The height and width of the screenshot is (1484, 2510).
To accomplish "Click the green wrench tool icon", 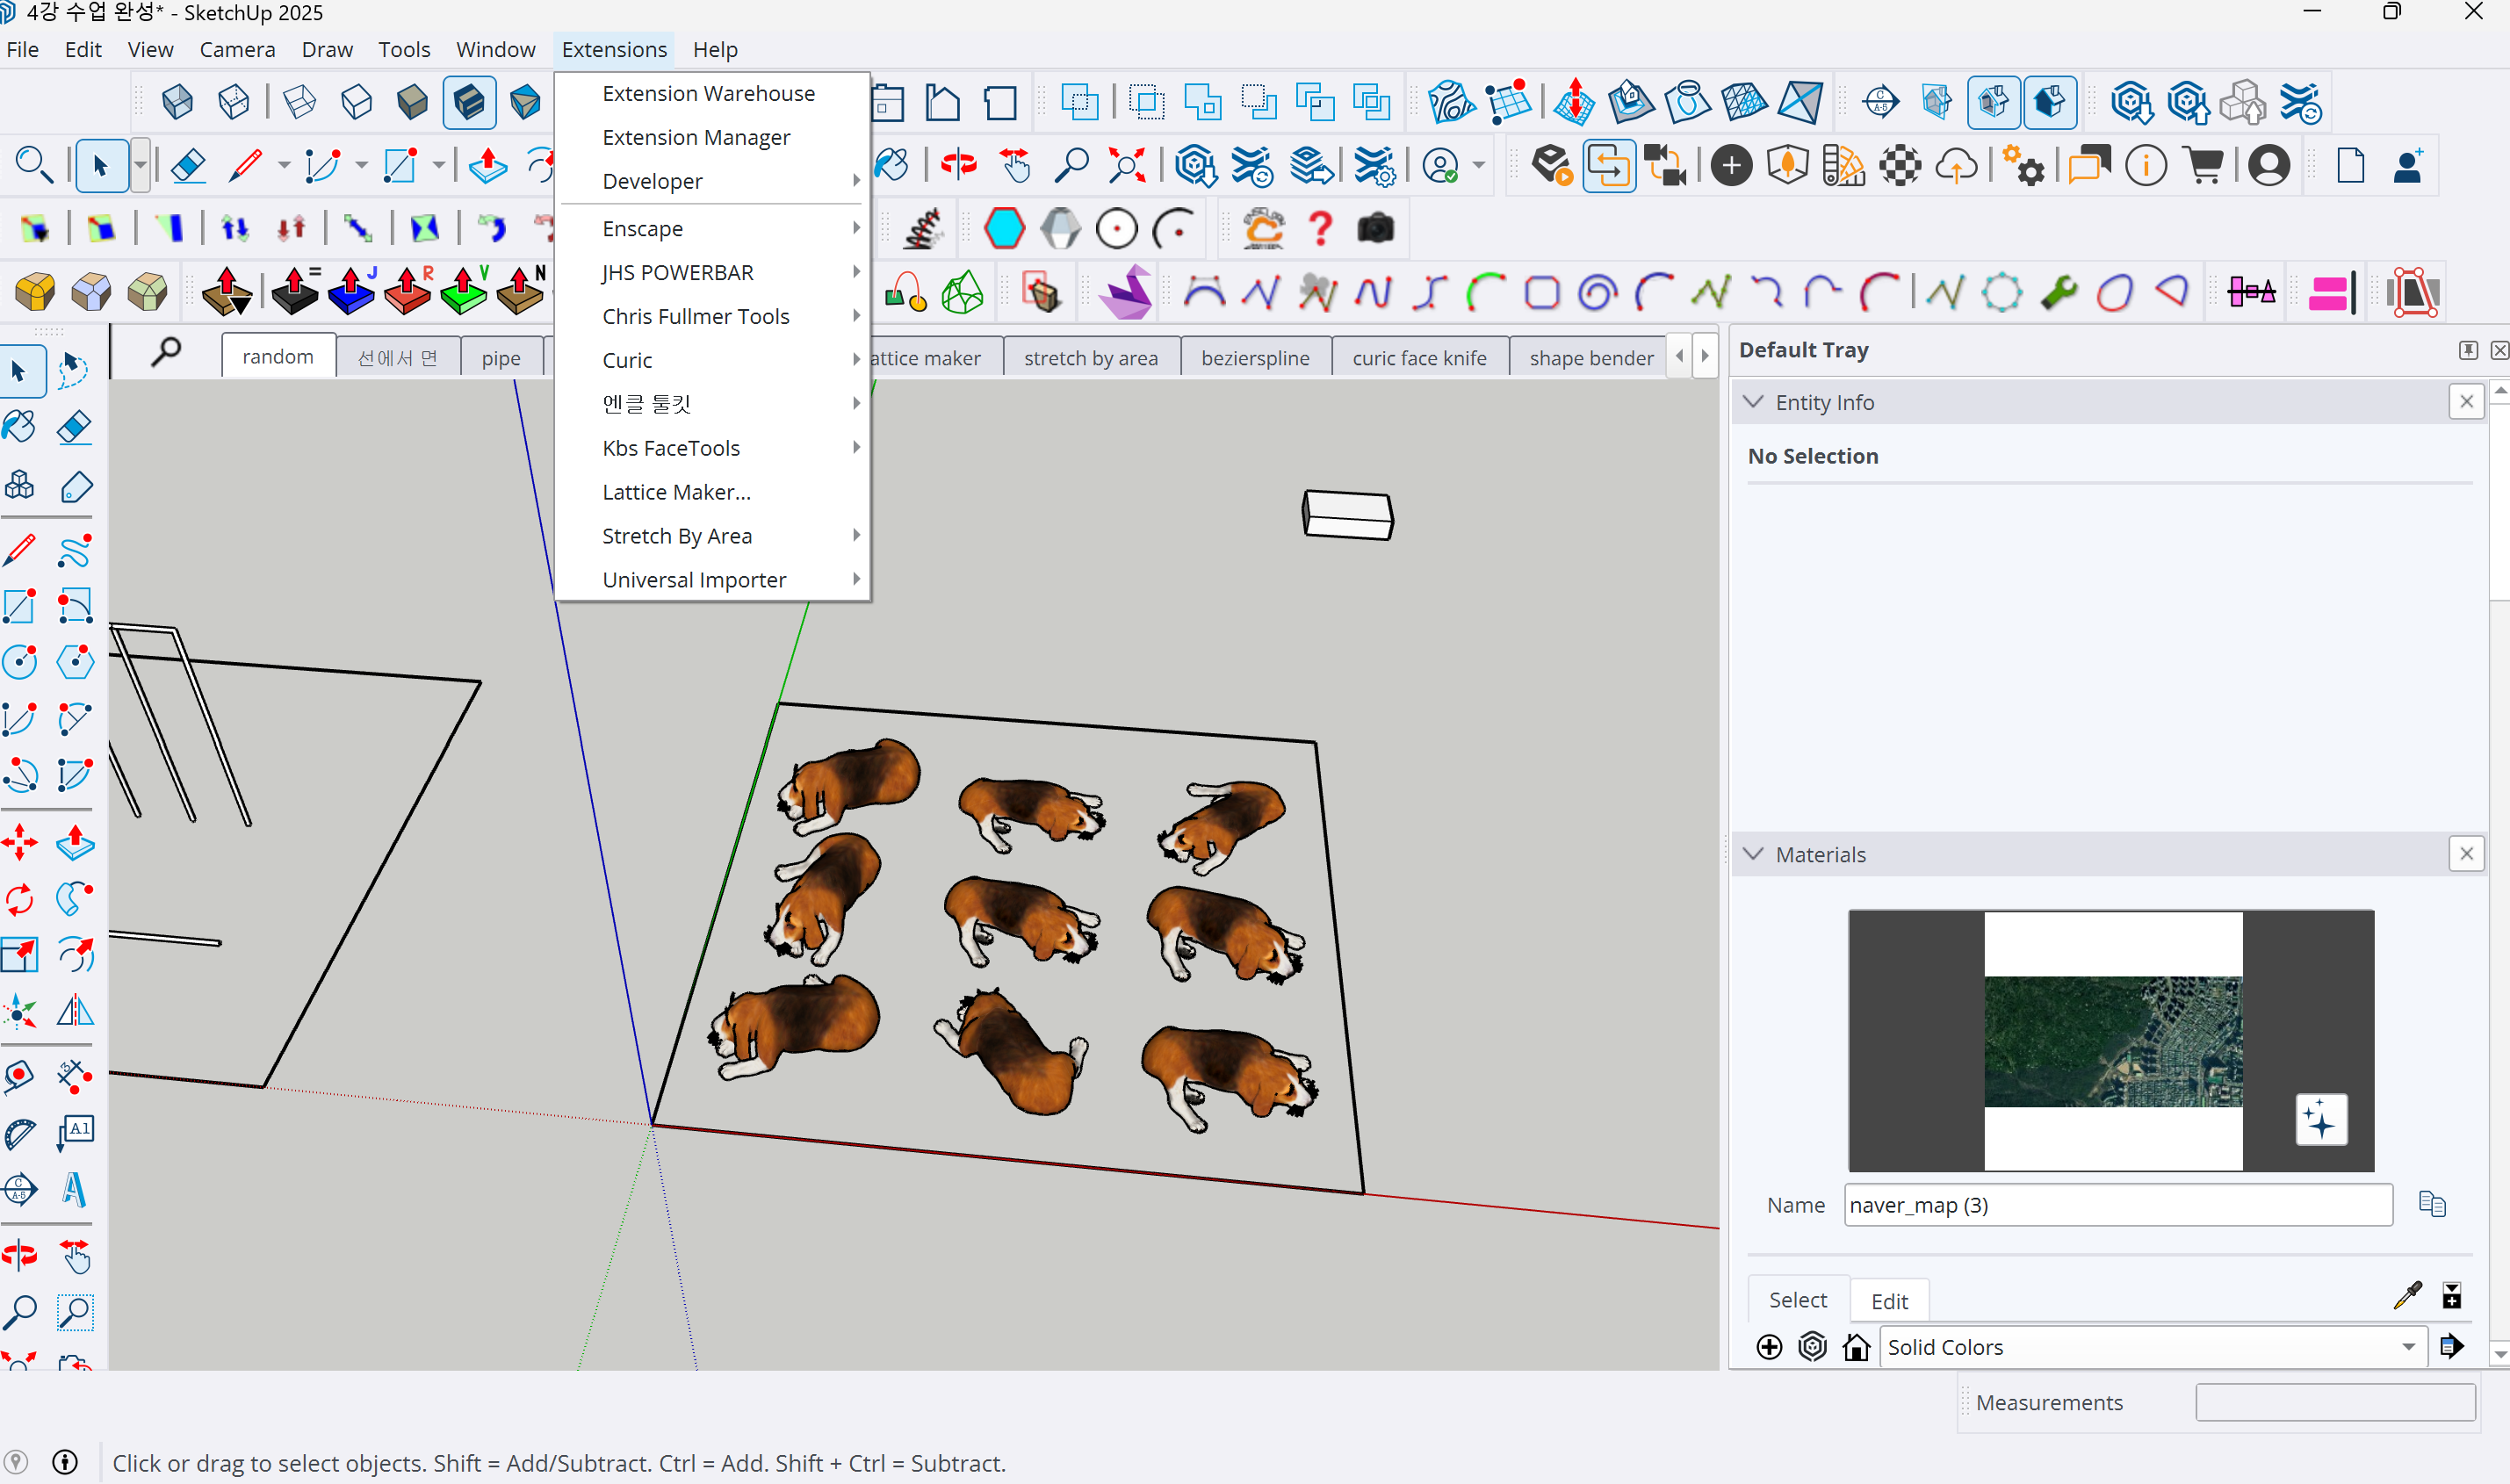I will pos(2059,293).
